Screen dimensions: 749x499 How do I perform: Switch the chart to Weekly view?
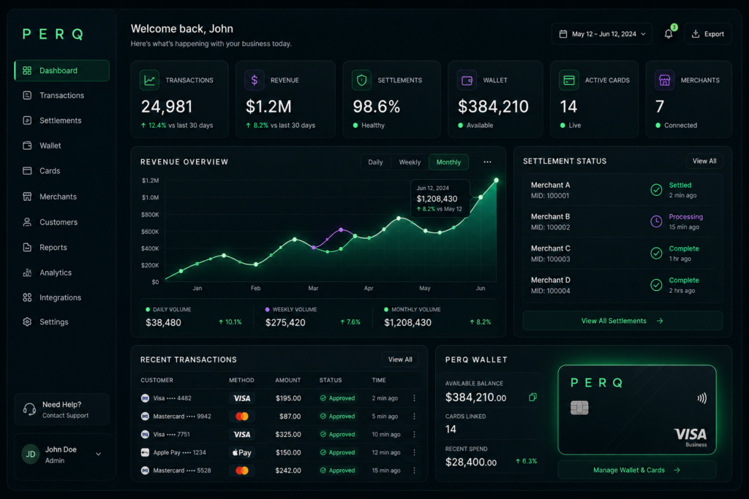point(410,162)
